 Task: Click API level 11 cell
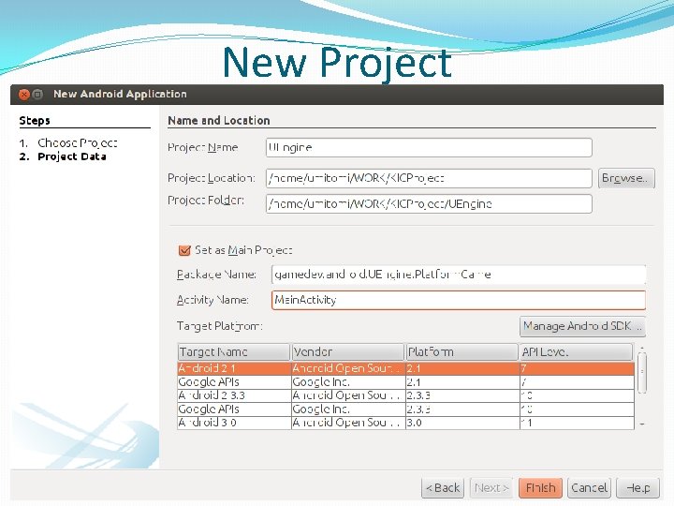pos(578,423)
